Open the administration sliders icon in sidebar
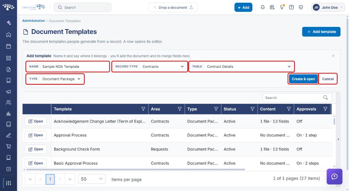Screen dimensions: 349x191 pyautogui.click(x=8, y=183)
